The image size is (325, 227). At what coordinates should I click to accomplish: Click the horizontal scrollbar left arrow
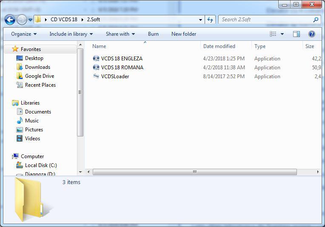[88, 172]
